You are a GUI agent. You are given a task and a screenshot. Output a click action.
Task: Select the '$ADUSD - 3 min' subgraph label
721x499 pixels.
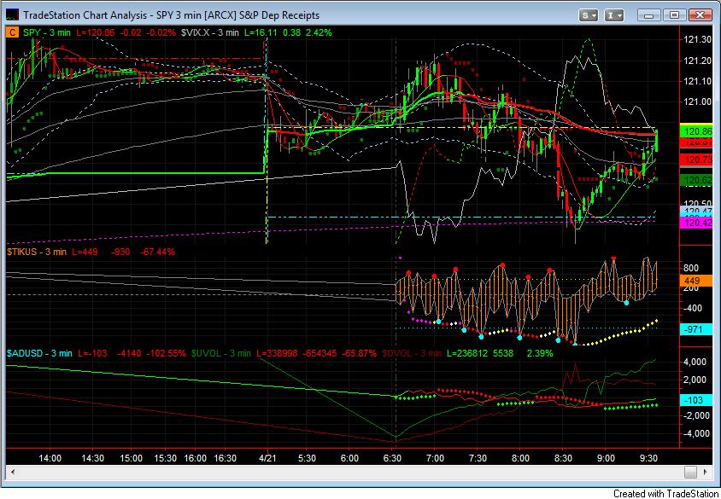click(x=39, y=353)
